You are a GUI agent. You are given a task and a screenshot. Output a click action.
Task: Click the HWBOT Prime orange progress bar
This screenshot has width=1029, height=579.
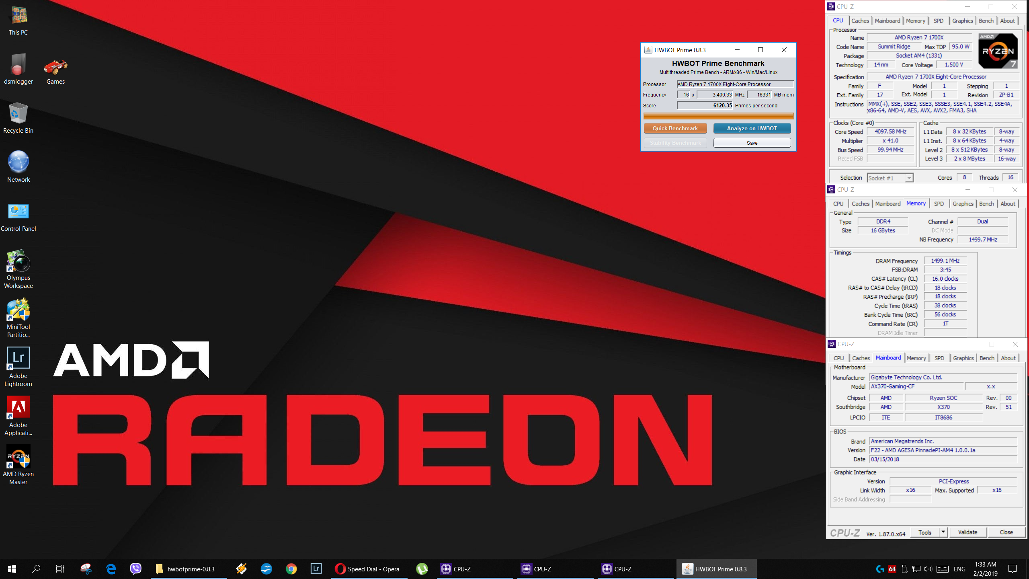point(718,116)
